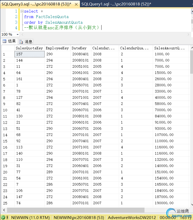Select row header number 1
The image size is (193, 220).
[x=8, y=54]
